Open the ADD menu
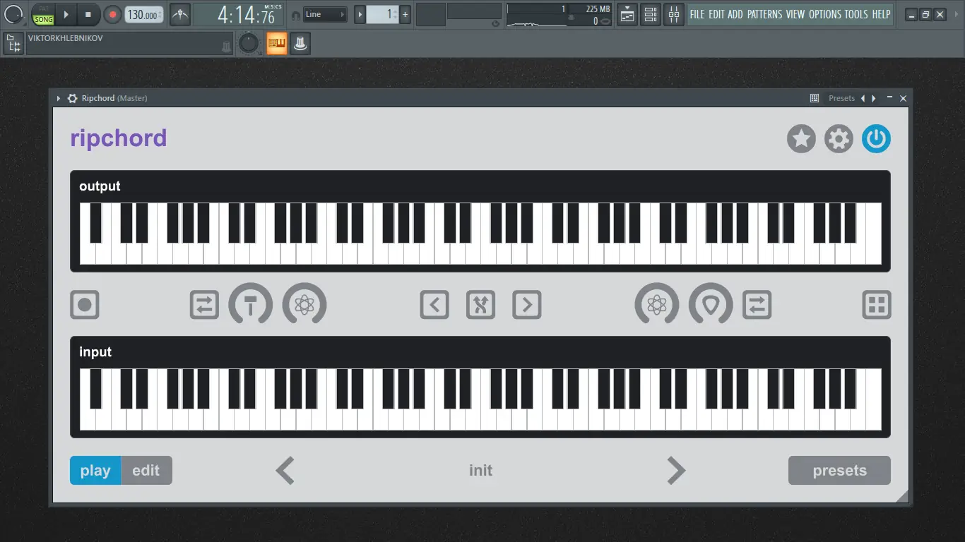 click(735, 14)
